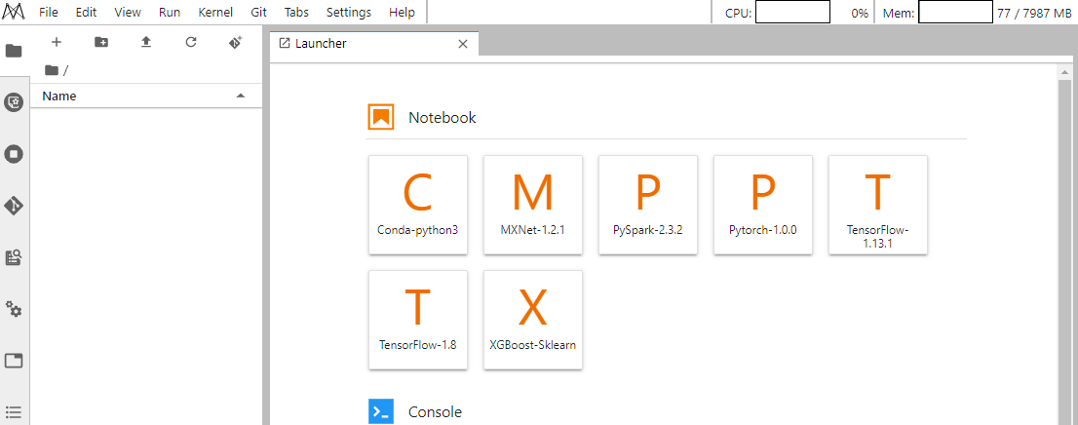1078x425 pixels.
Task: Open the table of contents list icon
Action: coord(14,412)
